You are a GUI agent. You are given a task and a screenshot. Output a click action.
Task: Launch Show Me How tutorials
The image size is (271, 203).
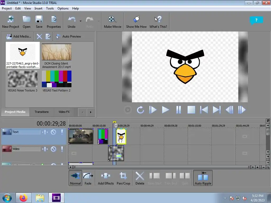click(x=136, y=22)
